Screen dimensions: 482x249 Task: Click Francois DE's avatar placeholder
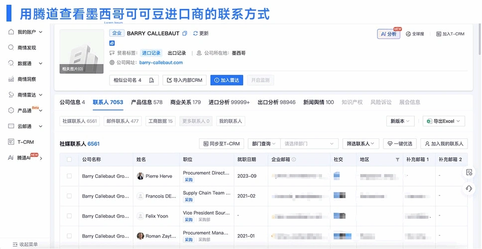tap(140, 196)
